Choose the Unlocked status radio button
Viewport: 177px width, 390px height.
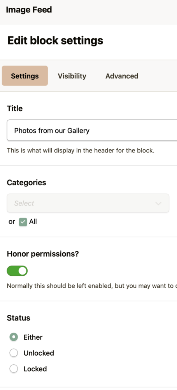[14, 353]
